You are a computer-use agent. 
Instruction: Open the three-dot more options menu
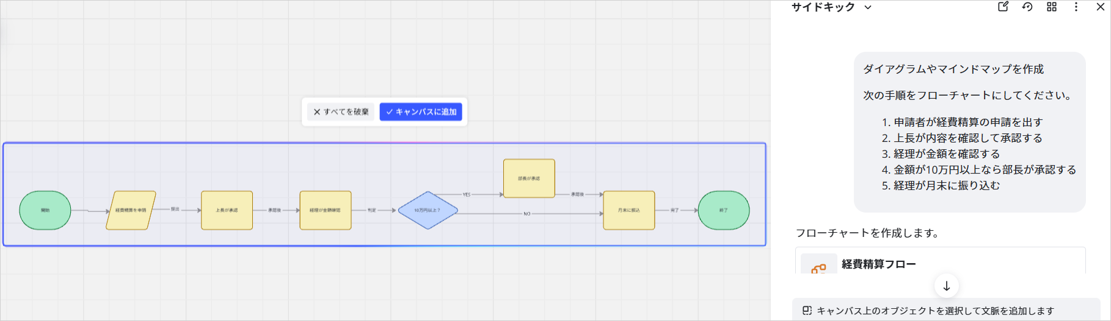(x=1076, y=7)
